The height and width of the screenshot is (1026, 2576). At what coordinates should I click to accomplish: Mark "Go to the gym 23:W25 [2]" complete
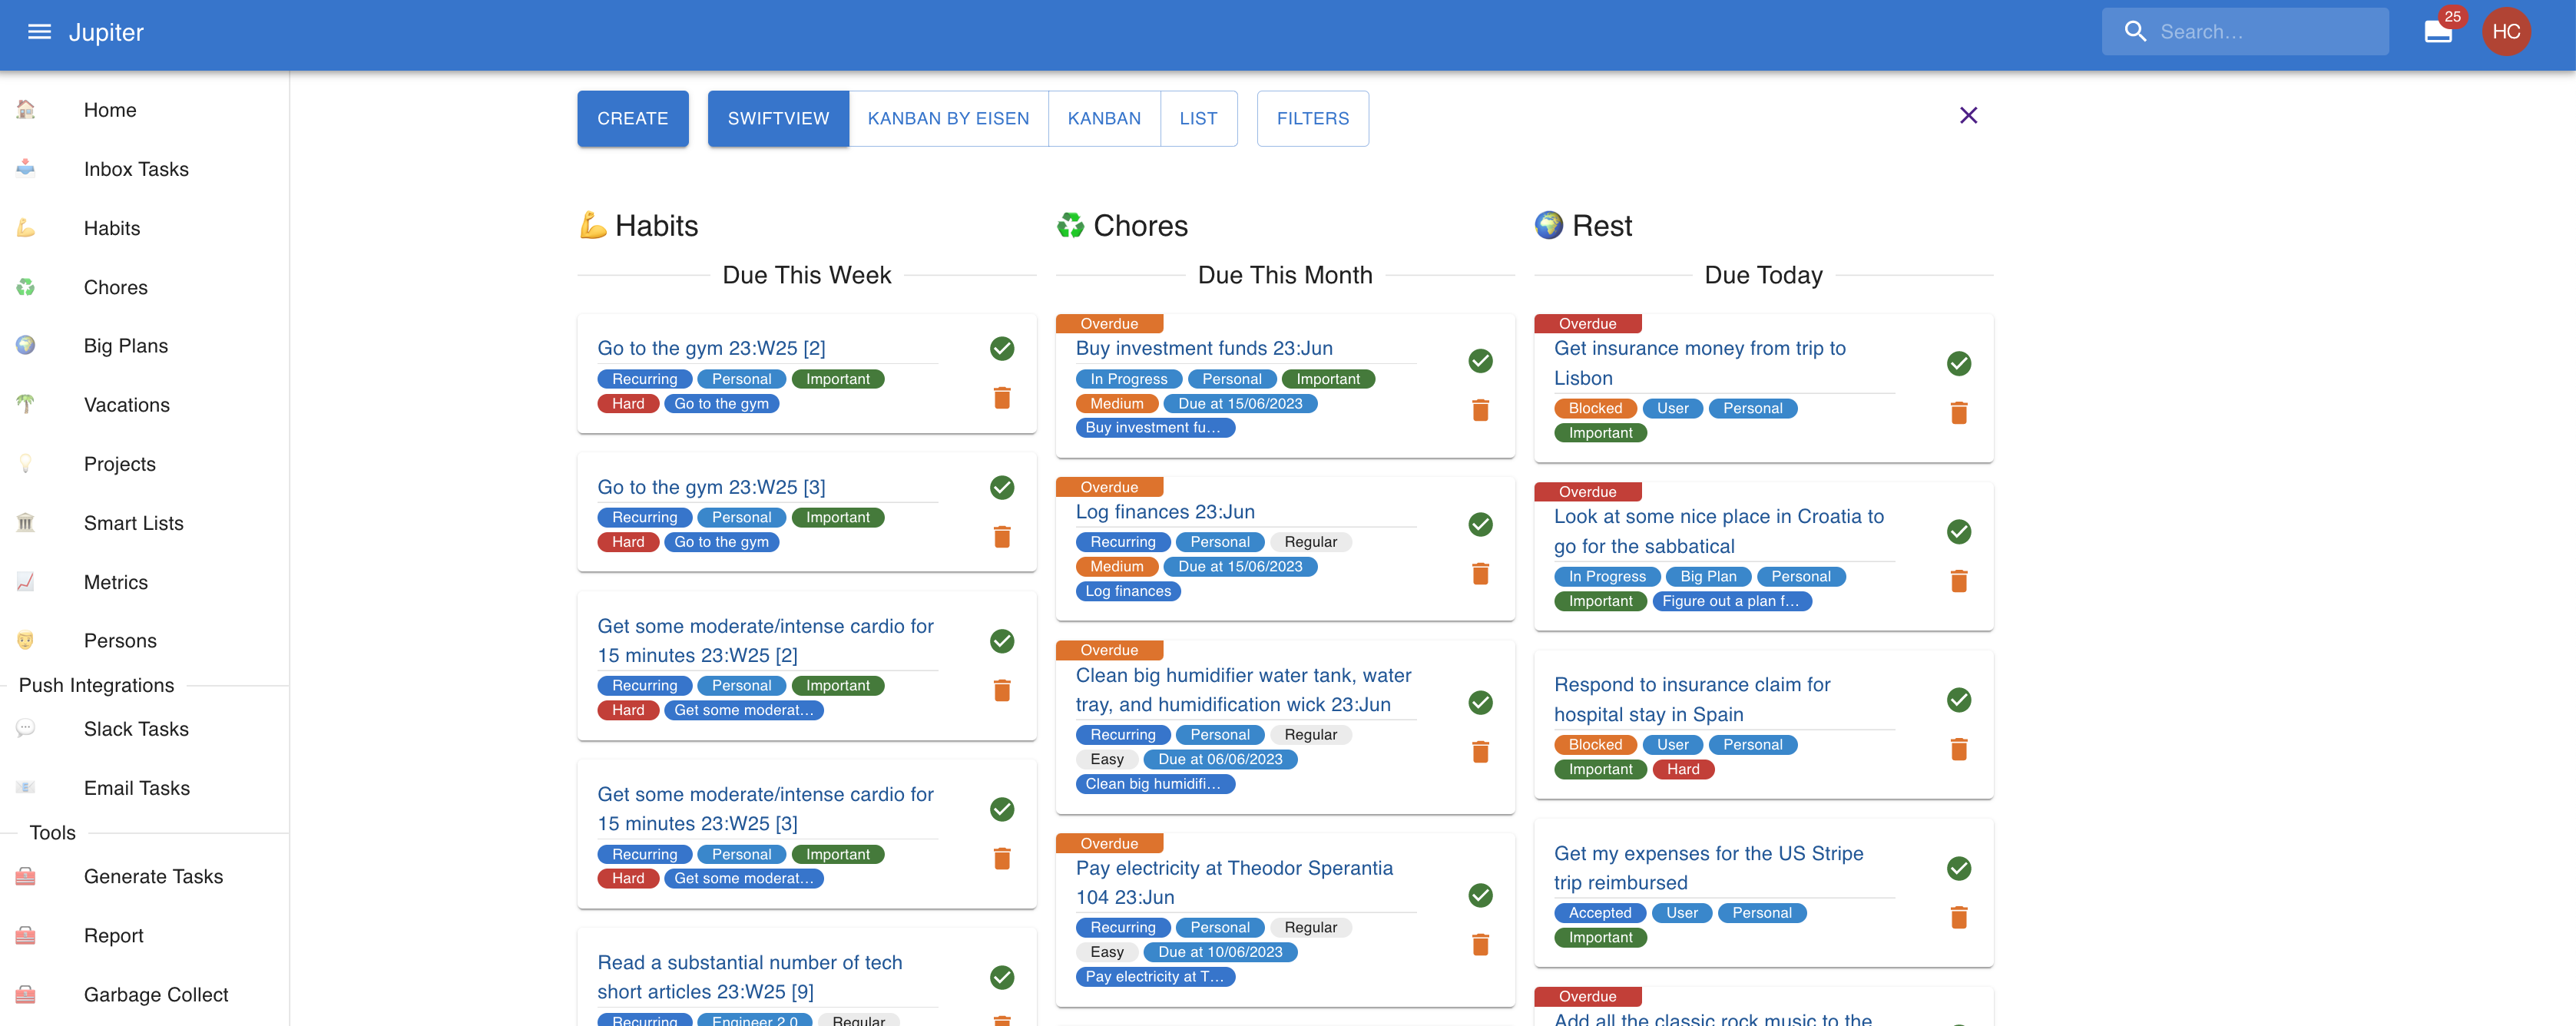[x=1002, y=348]
